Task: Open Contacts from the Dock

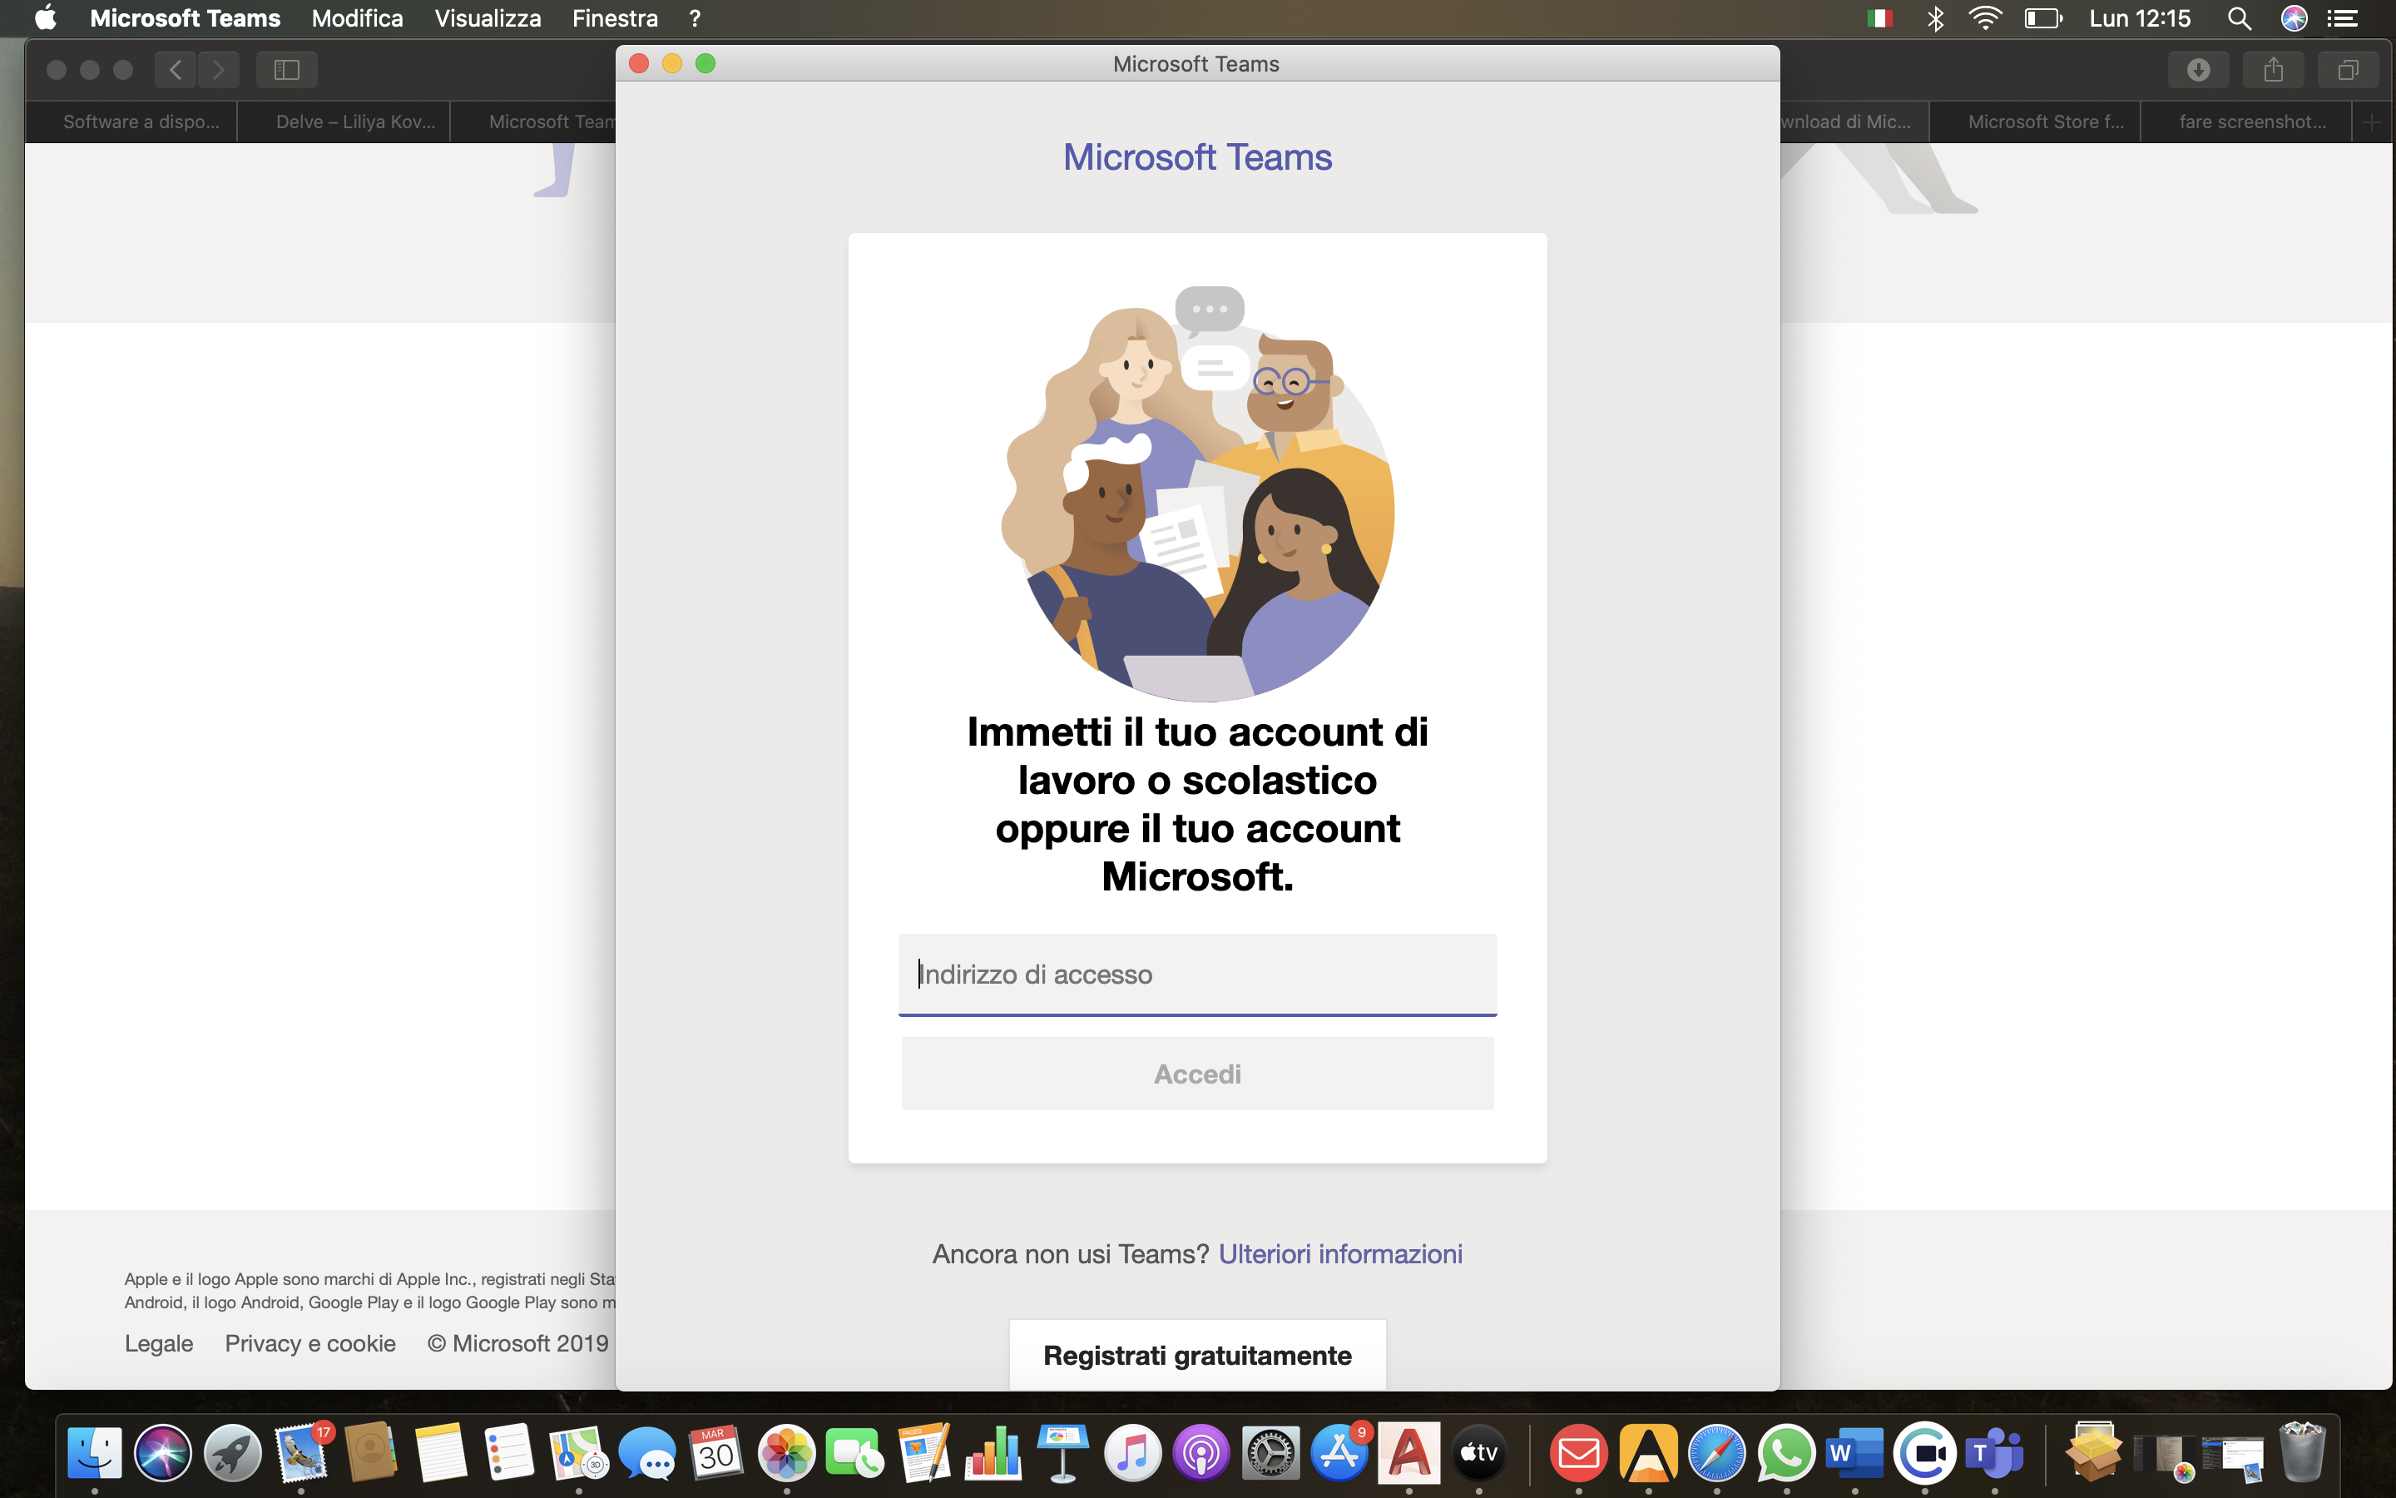Action: (370, 1452)
